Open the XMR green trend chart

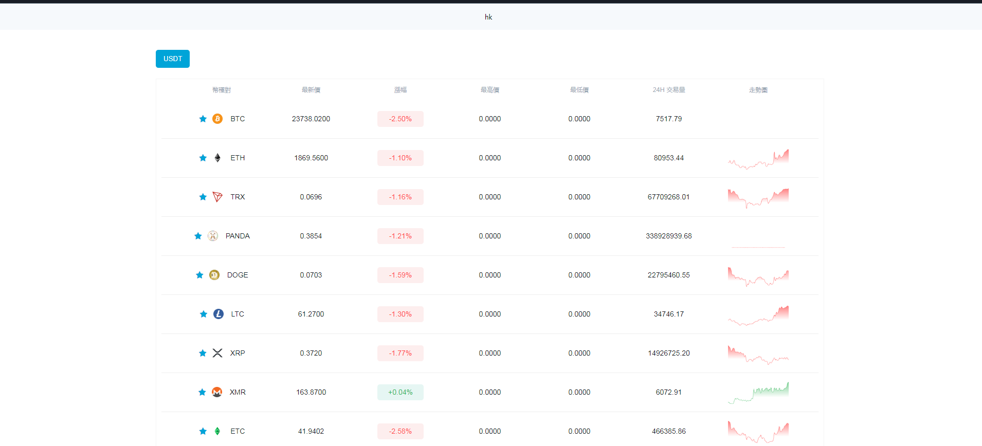pos(758,393)
